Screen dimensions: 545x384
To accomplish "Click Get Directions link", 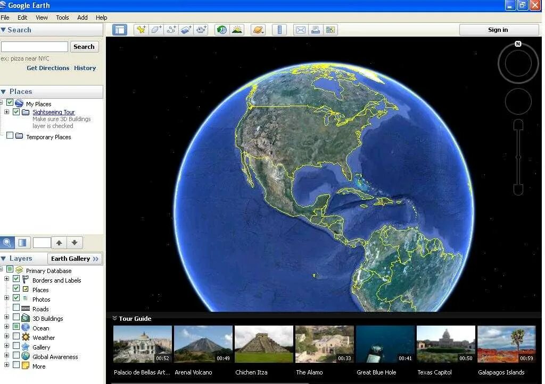I will (48, 68).
